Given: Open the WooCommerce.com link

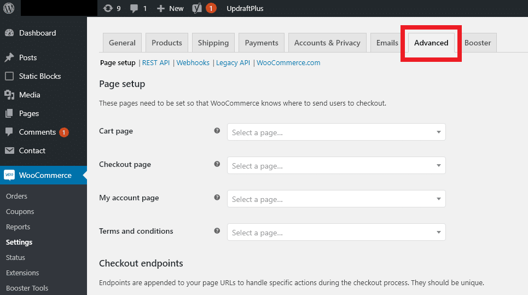Looking at the screenshot, I should tap(288, 62).
